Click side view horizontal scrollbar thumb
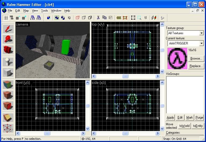206x142 pixels. [125, 133]
